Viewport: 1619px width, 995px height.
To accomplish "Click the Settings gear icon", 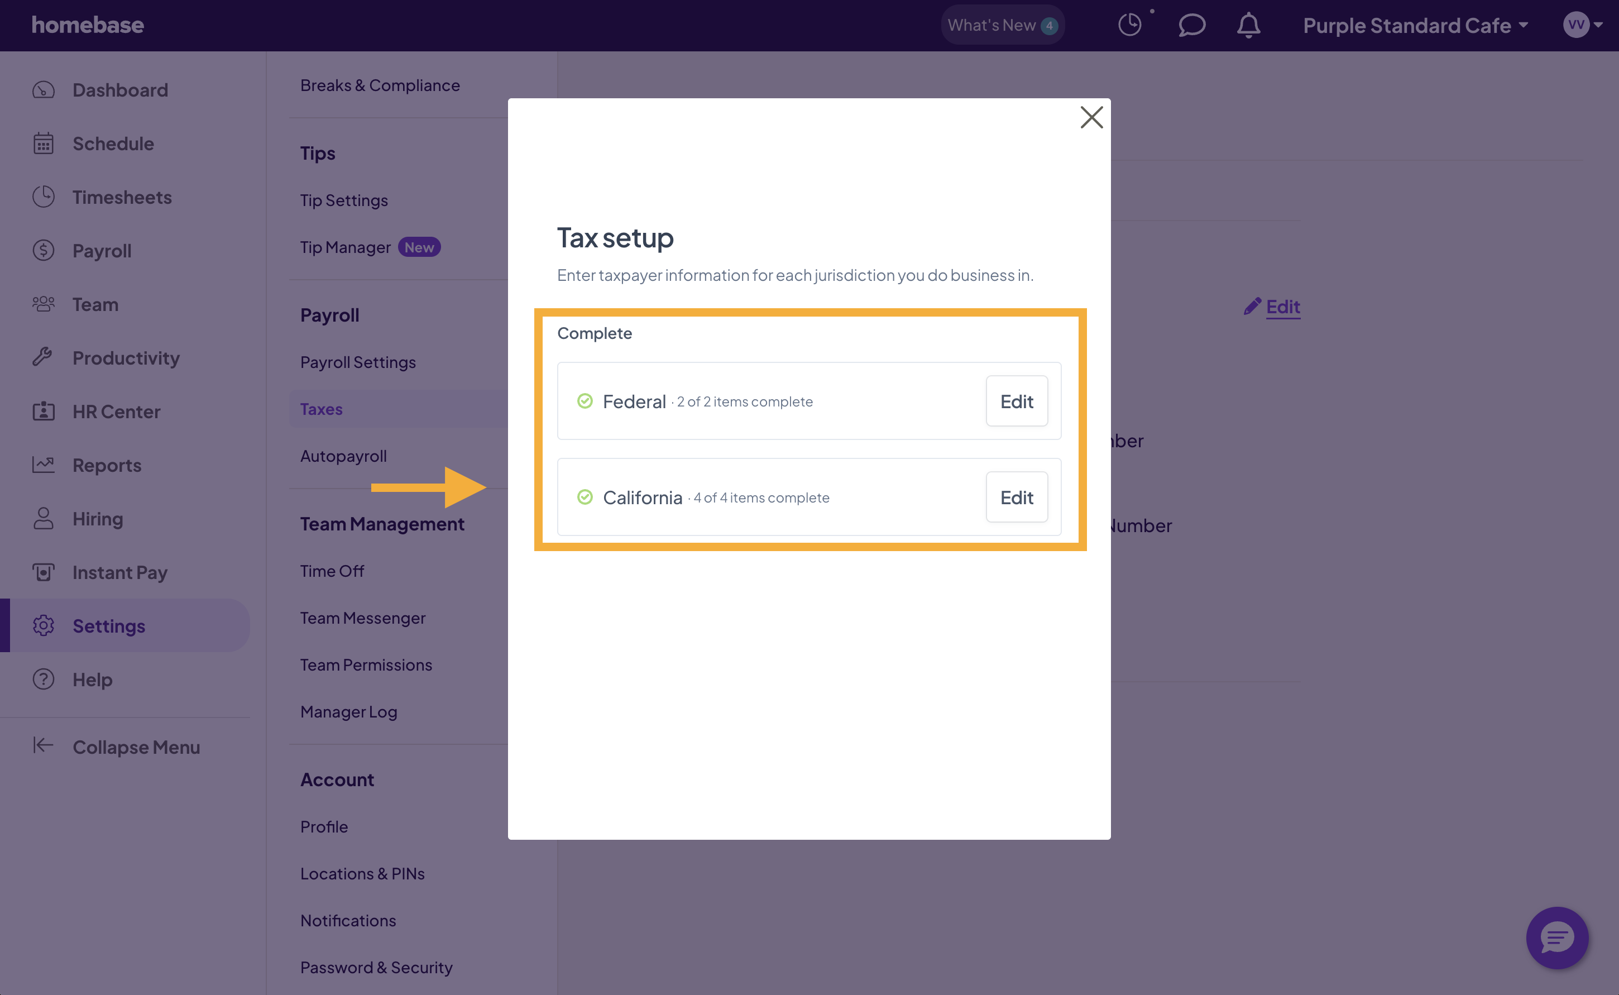I will click(x=44, y=626).
